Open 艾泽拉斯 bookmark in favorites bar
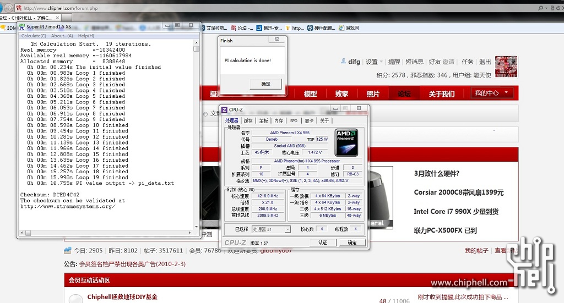This screenshot has width=564, height=303. pyautogui.click(x=214, y=27)
